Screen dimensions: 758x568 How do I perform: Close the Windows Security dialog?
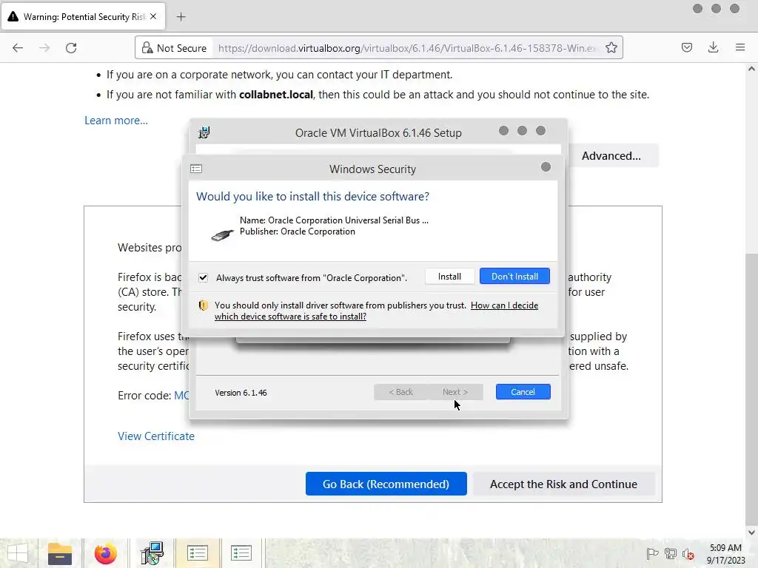546,167
